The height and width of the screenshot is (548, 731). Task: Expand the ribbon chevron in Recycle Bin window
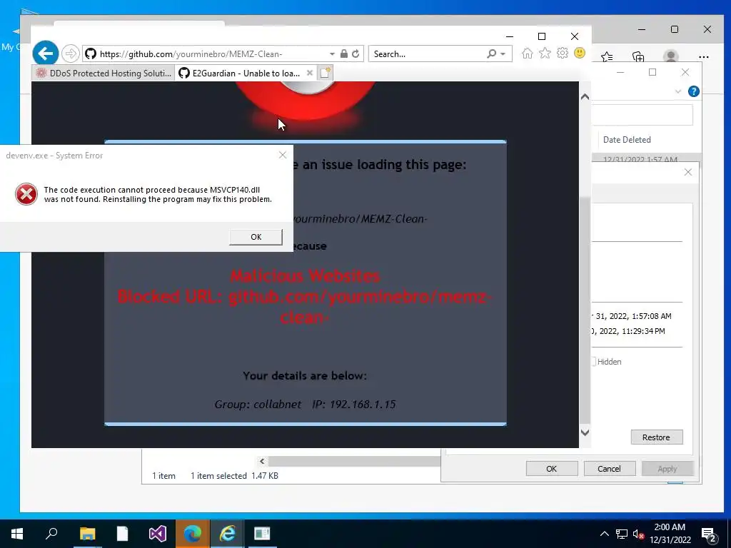click(x=678, y=91)
